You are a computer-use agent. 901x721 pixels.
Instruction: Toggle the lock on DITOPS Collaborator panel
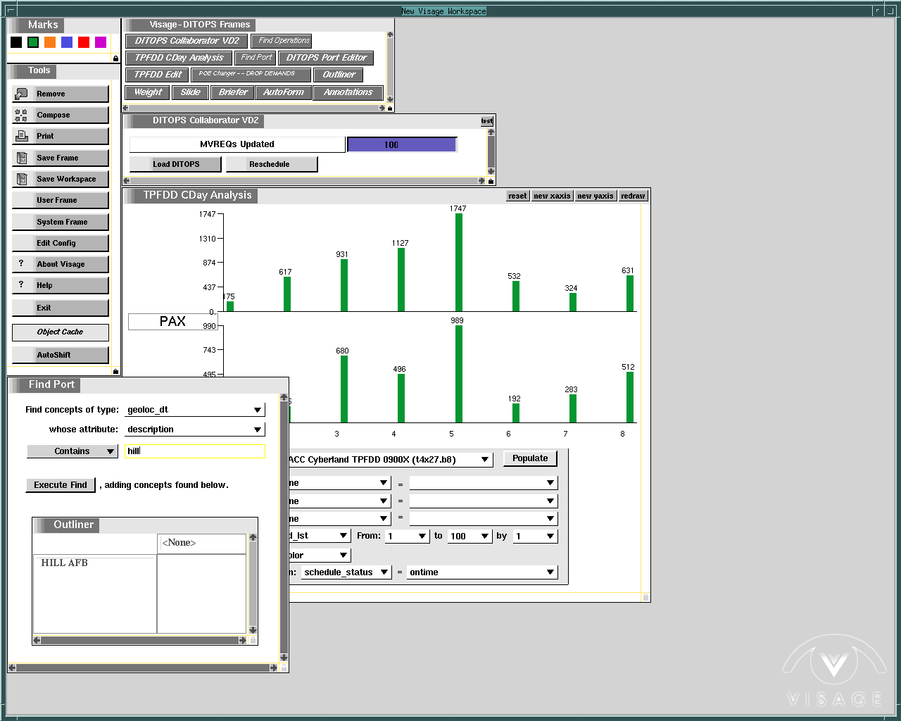491,181
